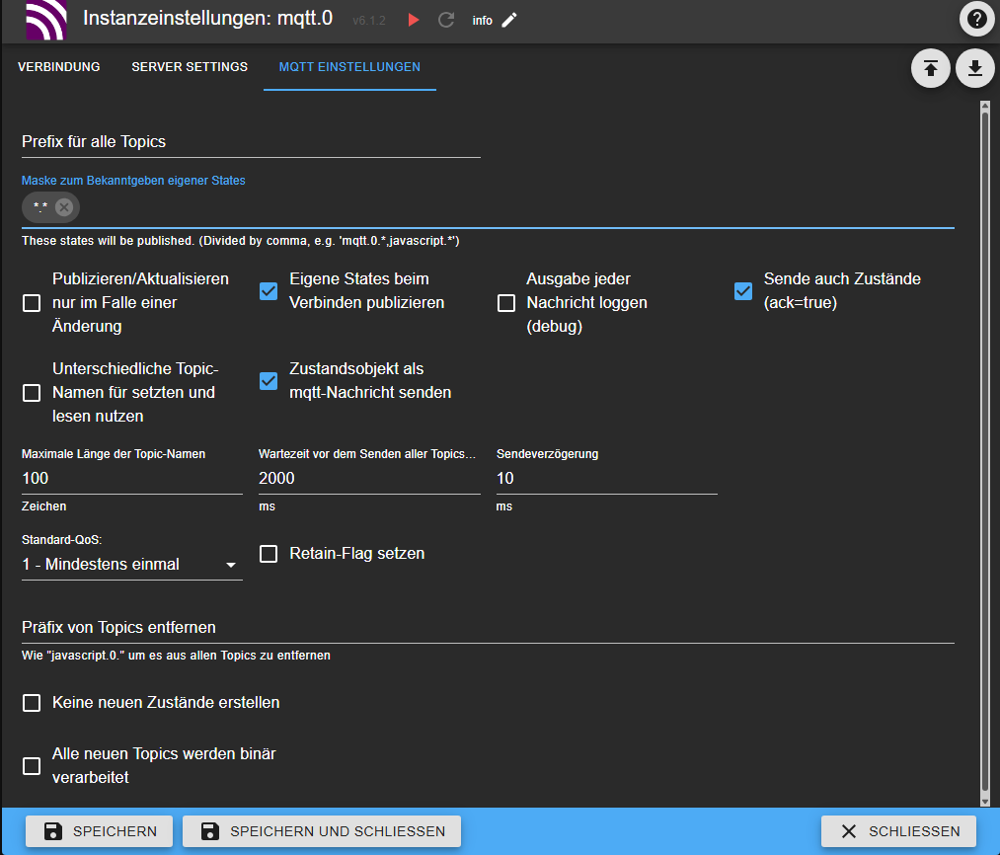This screenshot has width=1000, height=855.
Task: Click the upload configuration arrow icon
Action: (930, 68)
